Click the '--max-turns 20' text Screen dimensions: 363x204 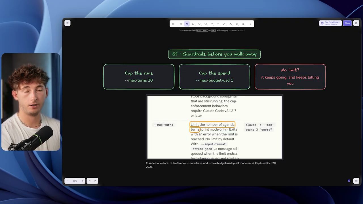click(139, 80)
